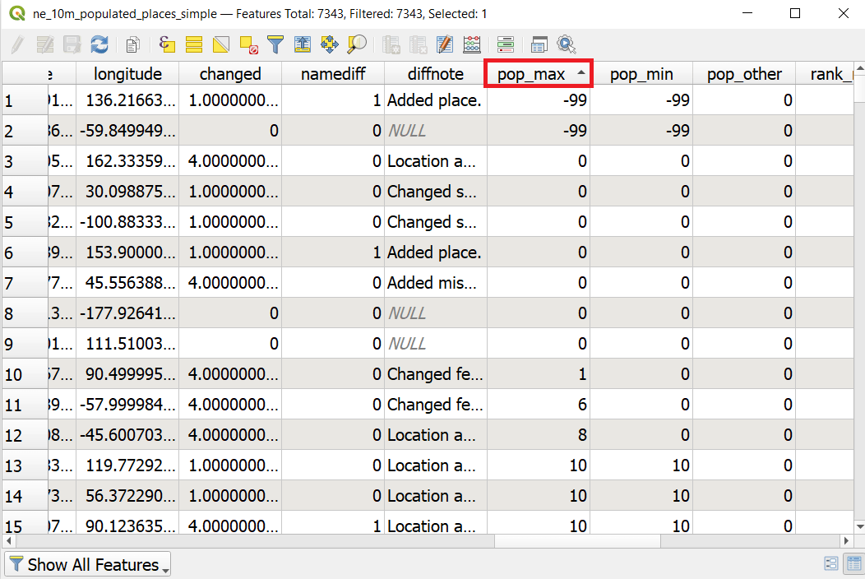Click the scroll down arrow of vertical scrollbar
This screenshot has height=579, width=865.
[859, 526]
